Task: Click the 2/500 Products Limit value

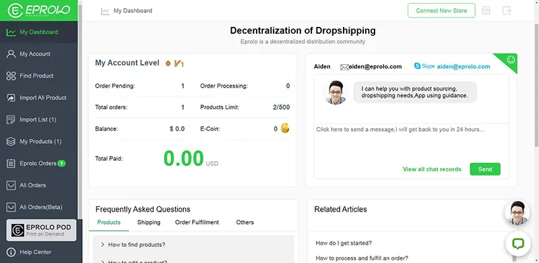Action: 281,107
